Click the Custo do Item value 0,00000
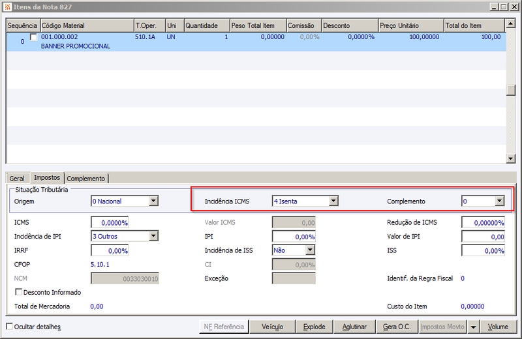This screenshot has width=522, height=339. coord(472,306)
